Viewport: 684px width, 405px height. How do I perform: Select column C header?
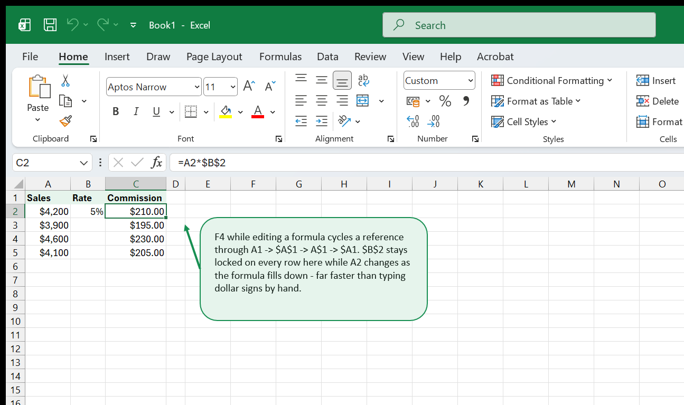click(x=136, y=184)
